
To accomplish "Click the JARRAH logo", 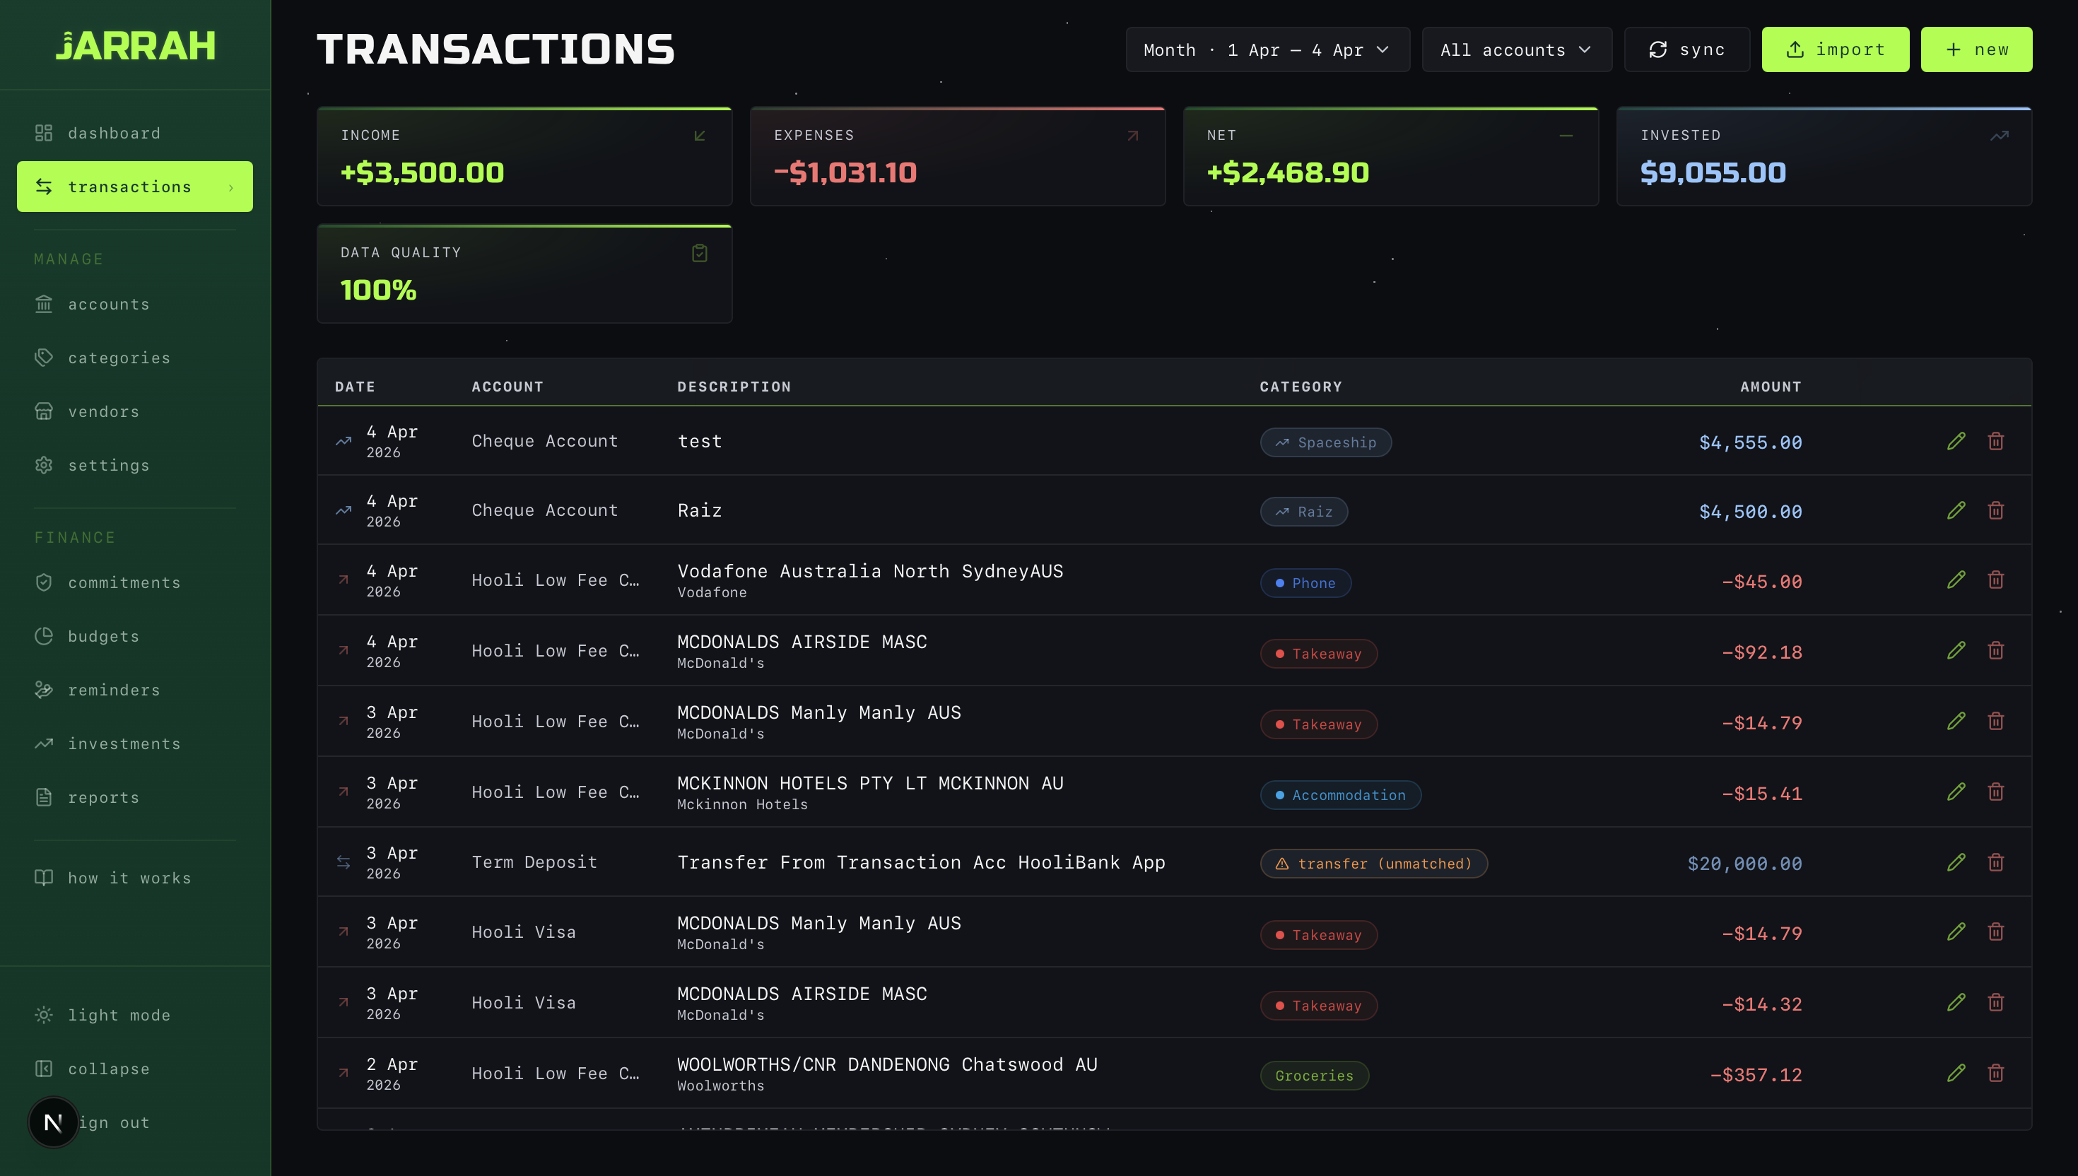I will (136, 45).
